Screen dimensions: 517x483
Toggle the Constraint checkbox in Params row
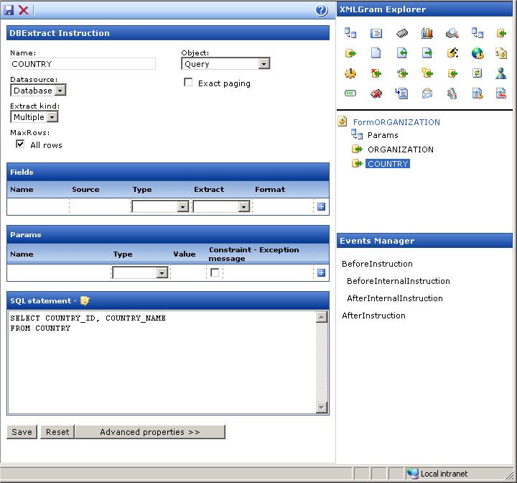pos(215,273)
